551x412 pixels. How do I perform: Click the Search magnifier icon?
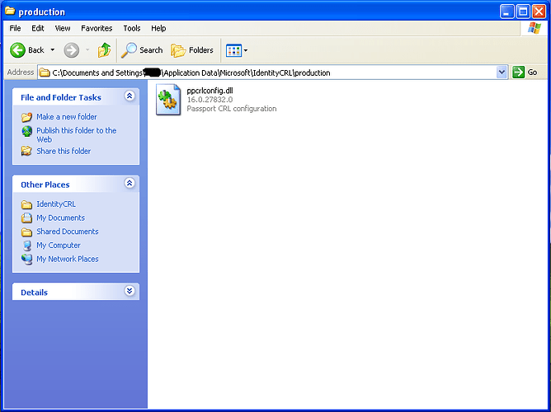pyautogui.click(x=129, y=50)
